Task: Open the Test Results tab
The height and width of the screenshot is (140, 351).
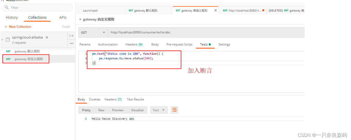Action: (135, 99)
